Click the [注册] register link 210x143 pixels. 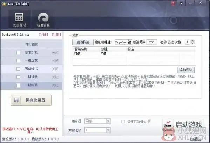(x=56, y=35)
